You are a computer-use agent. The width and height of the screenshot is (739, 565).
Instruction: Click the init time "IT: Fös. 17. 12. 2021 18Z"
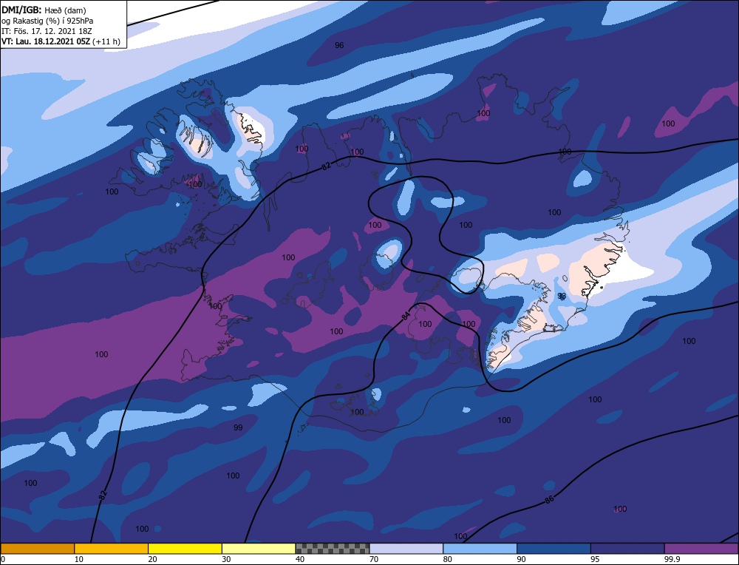[x=46, y=31]
